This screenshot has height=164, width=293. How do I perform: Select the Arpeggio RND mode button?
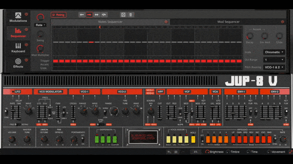pos(269,139)
